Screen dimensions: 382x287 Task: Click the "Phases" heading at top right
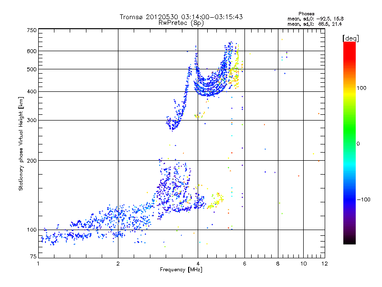click(x=307, y=14)
